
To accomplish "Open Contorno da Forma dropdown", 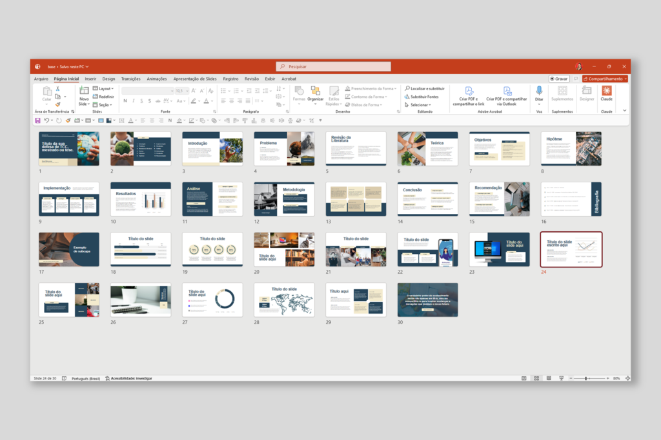I will [366, 97].
